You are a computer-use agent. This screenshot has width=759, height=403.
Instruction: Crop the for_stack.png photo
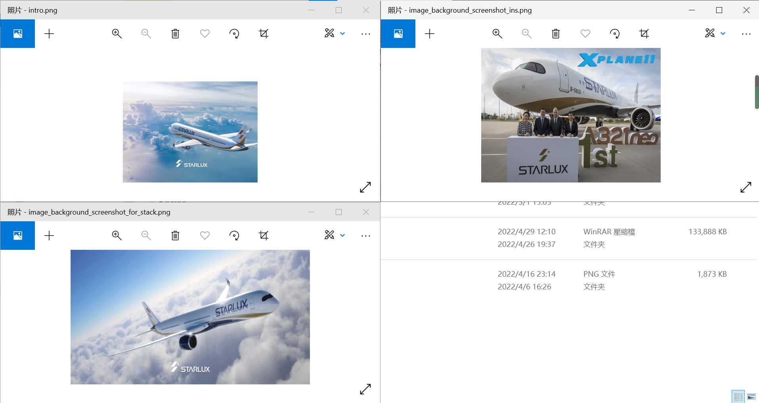(x=264, y=236)
